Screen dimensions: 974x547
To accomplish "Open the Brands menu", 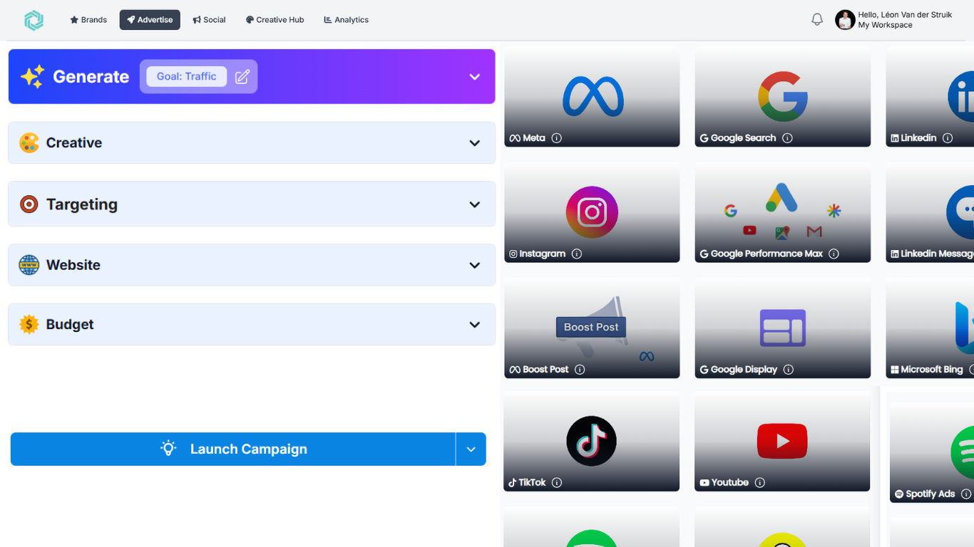I will tap(88, 20).
